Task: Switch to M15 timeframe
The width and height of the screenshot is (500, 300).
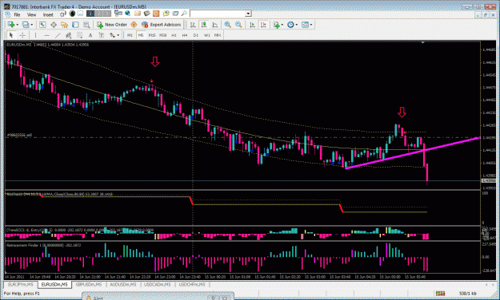Action: pyautogui.click(x=152, y=35)
